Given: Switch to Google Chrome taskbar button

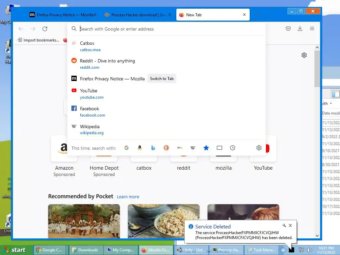Looking at the screenshot, I should click(x=50, y=250).
